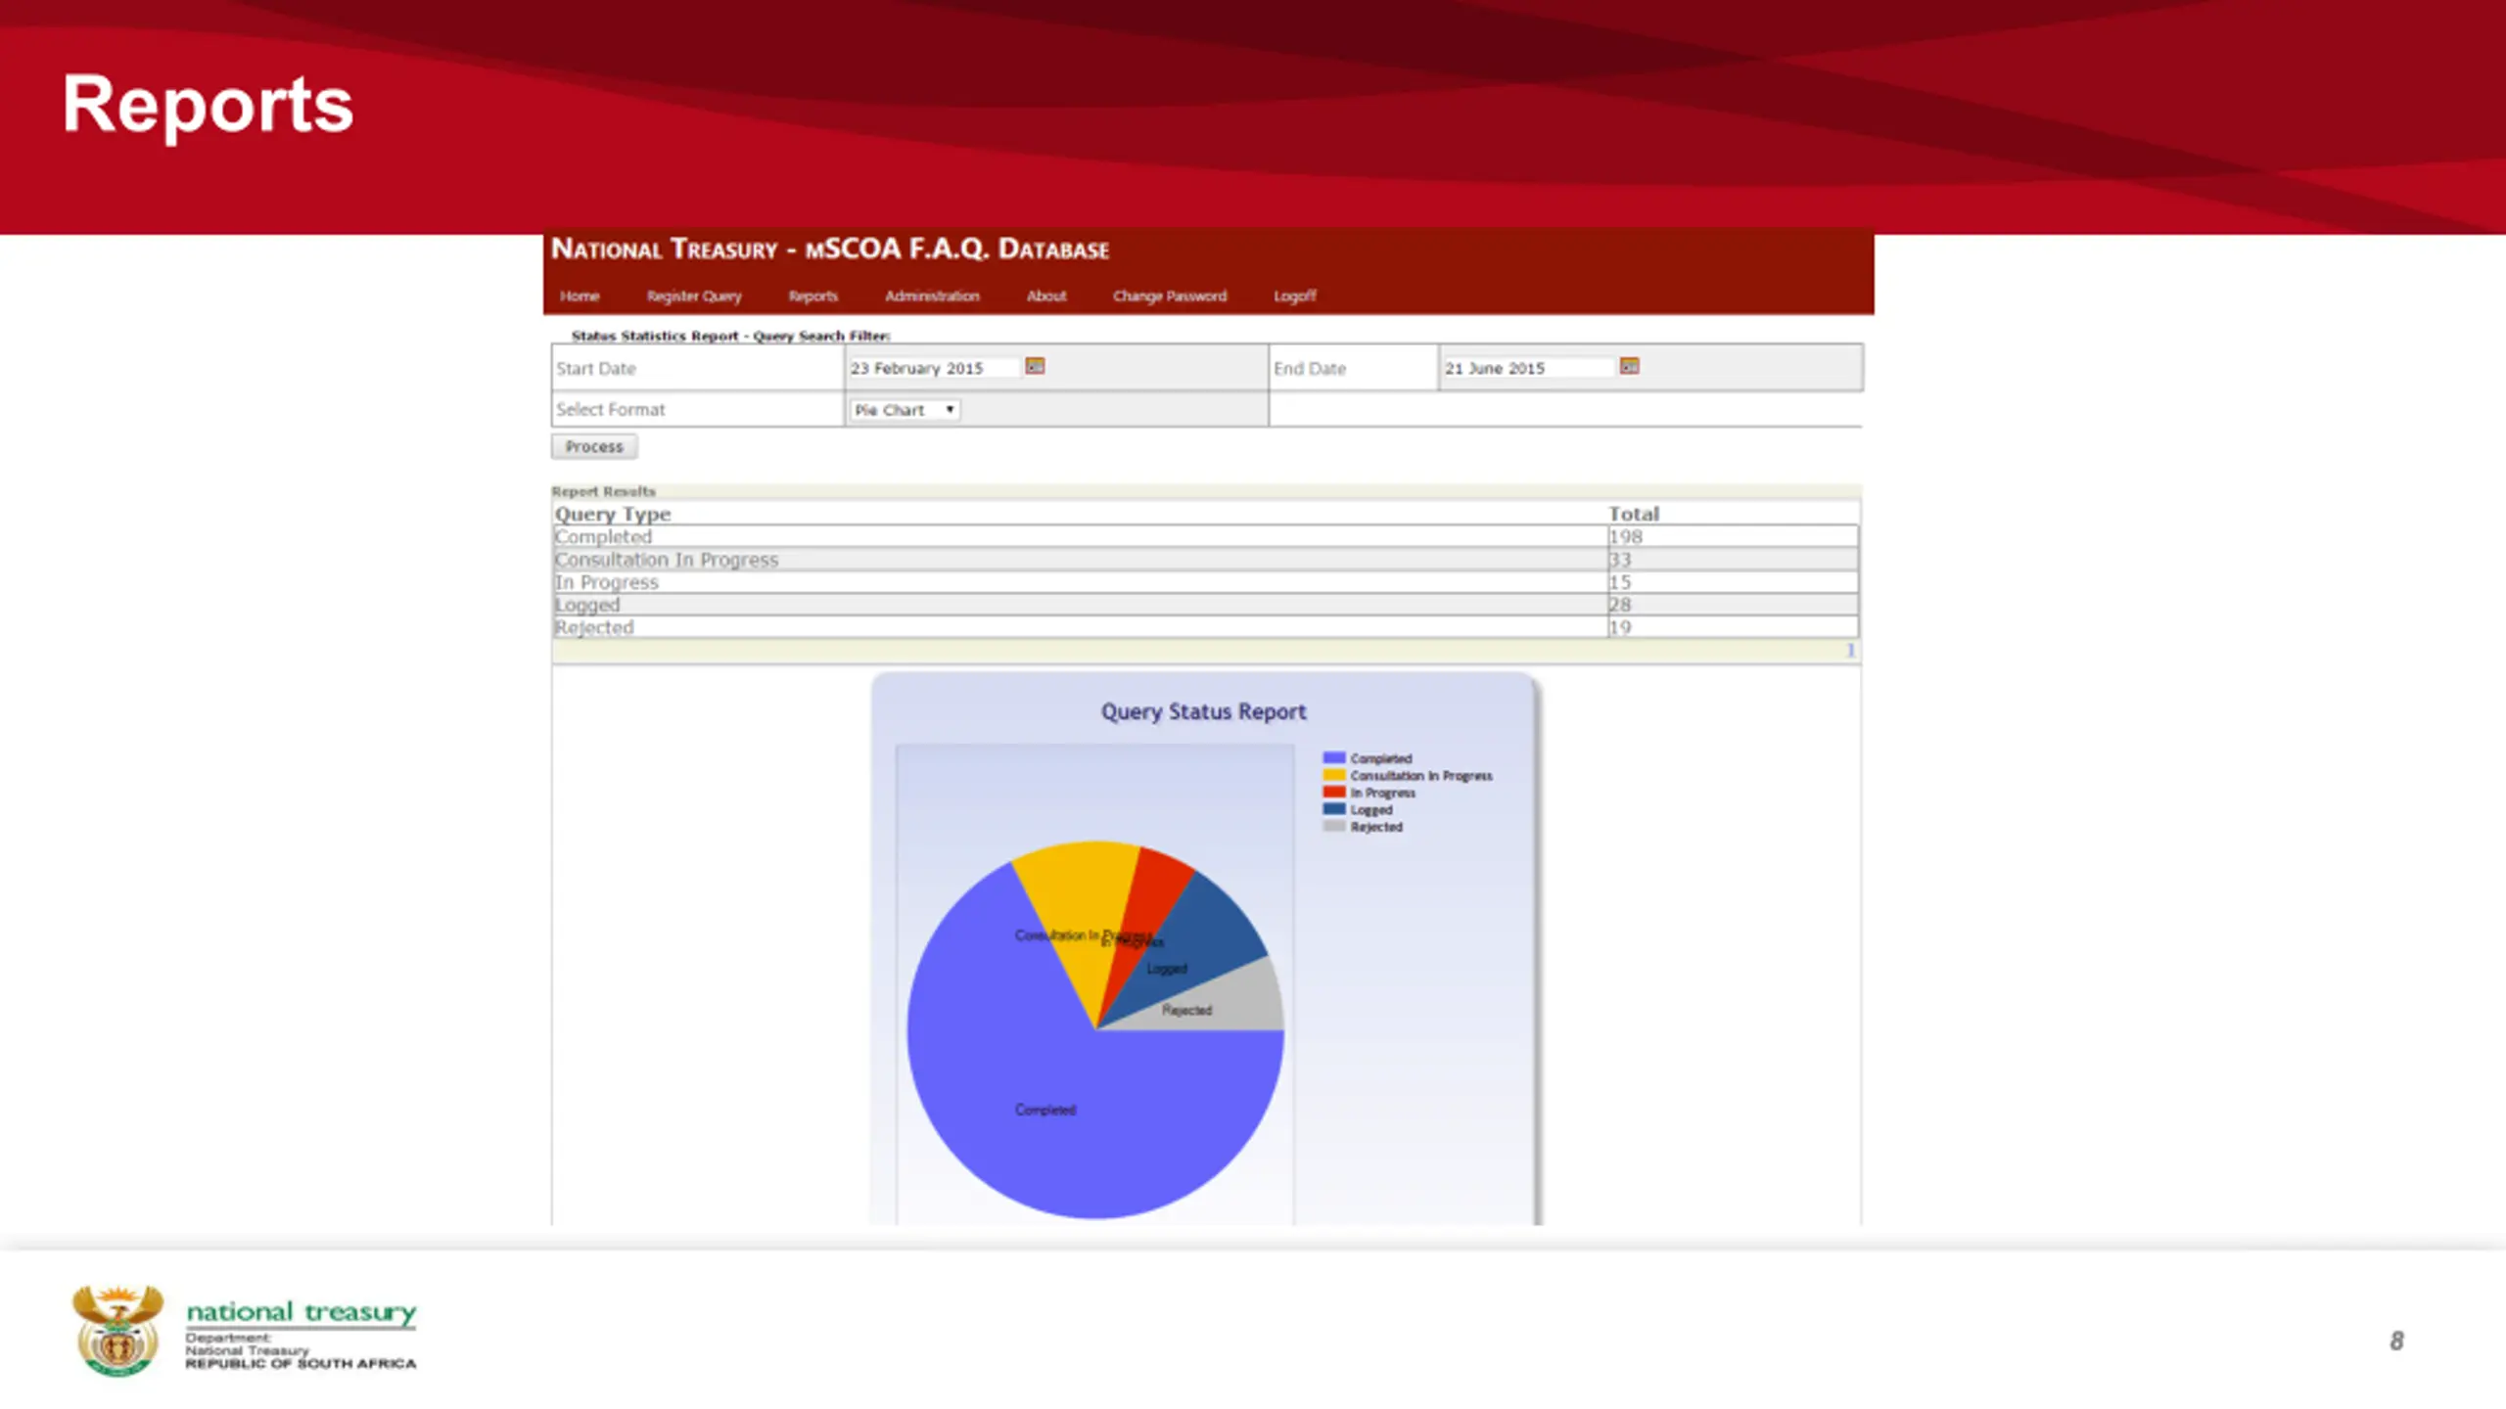Expand the Pie Chart format dropdown
This screenshot has width=2506, height=1409.
tap(905, 410)
